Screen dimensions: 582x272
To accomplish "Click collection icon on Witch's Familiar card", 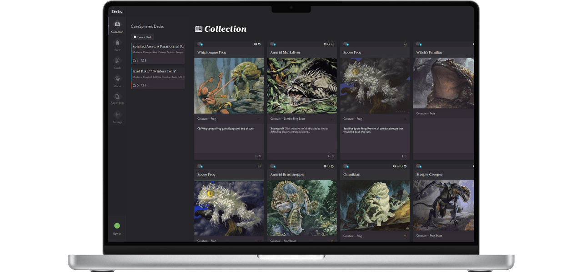I will pyautogui.click(x=419, y=44).
